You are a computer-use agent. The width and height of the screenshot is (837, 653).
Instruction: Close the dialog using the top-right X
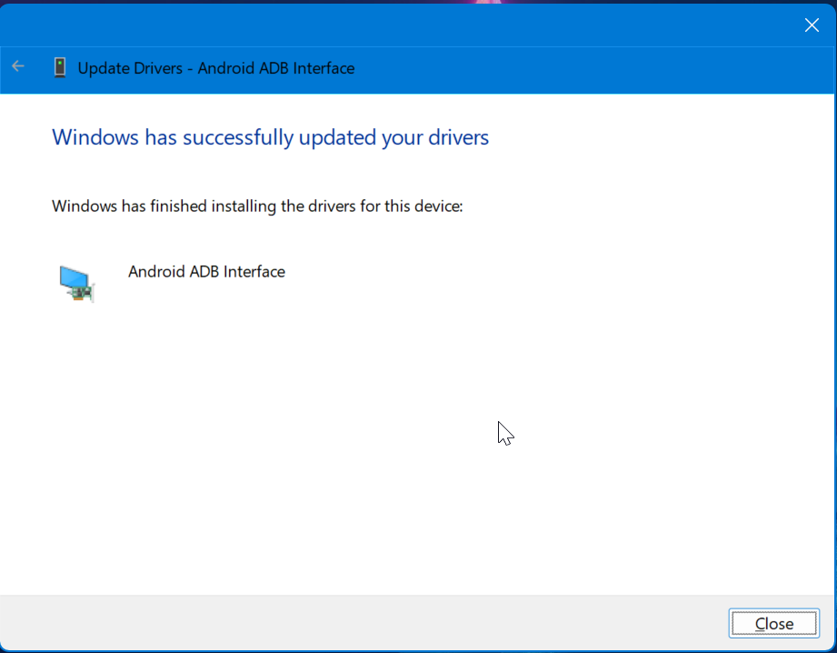pos(812,25)
